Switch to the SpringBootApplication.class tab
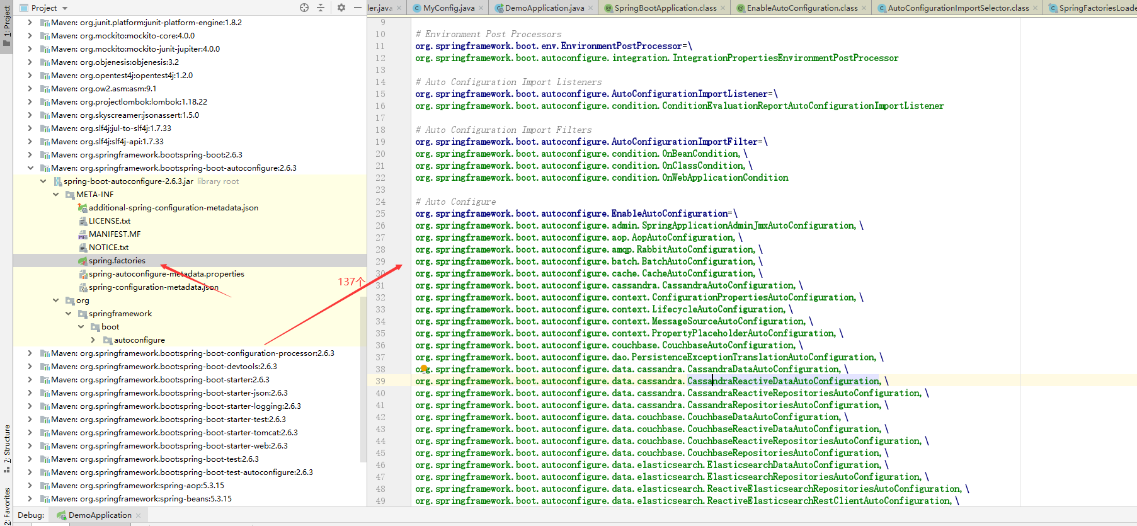Viewport: 1137px width, 526px height. coord(665,8)
